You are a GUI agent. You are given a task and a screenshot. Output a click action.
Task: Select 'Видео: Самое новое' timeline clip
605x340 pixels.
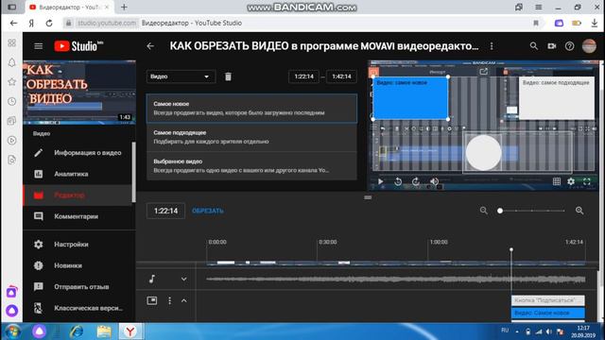click(548, 313)
